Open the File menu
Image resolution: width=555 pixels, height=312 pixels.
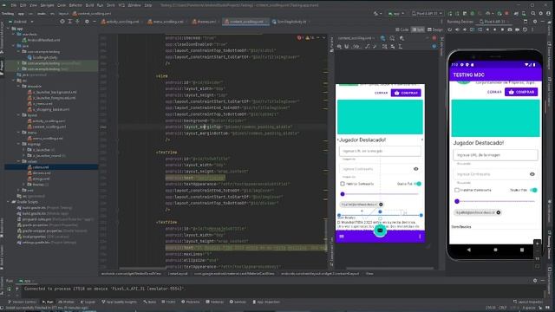[14, 5]
